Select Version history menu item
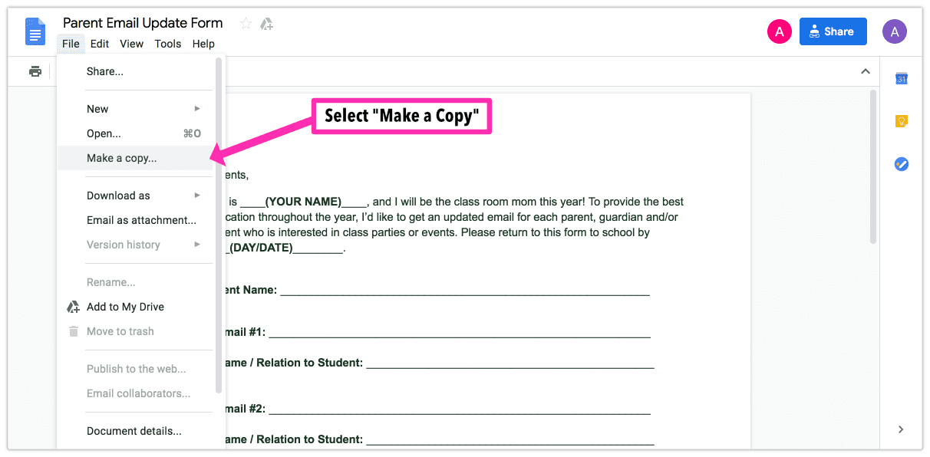The height and width of the screenshot is (457, 930). (x=136, y=245)
